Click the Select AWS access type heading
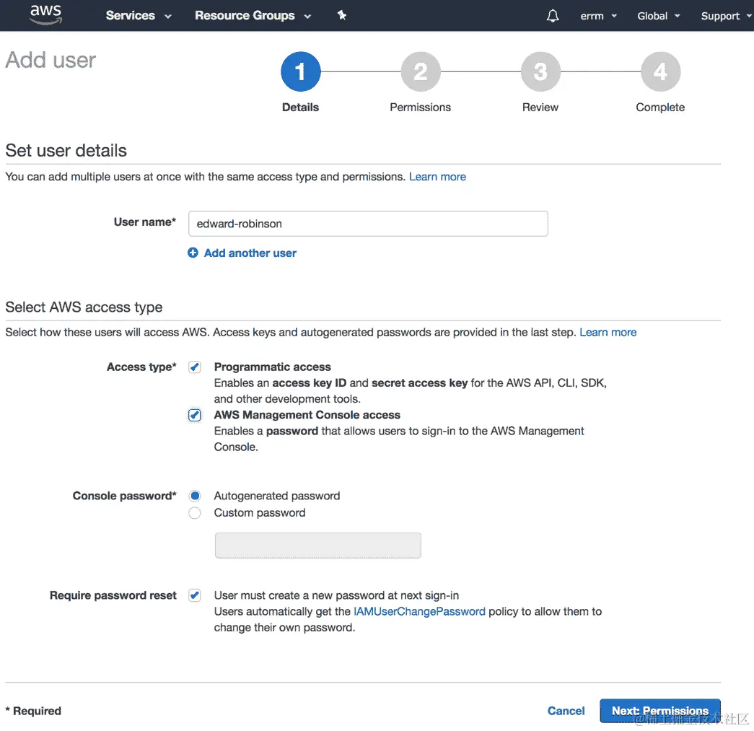 [x=84, y=307]
